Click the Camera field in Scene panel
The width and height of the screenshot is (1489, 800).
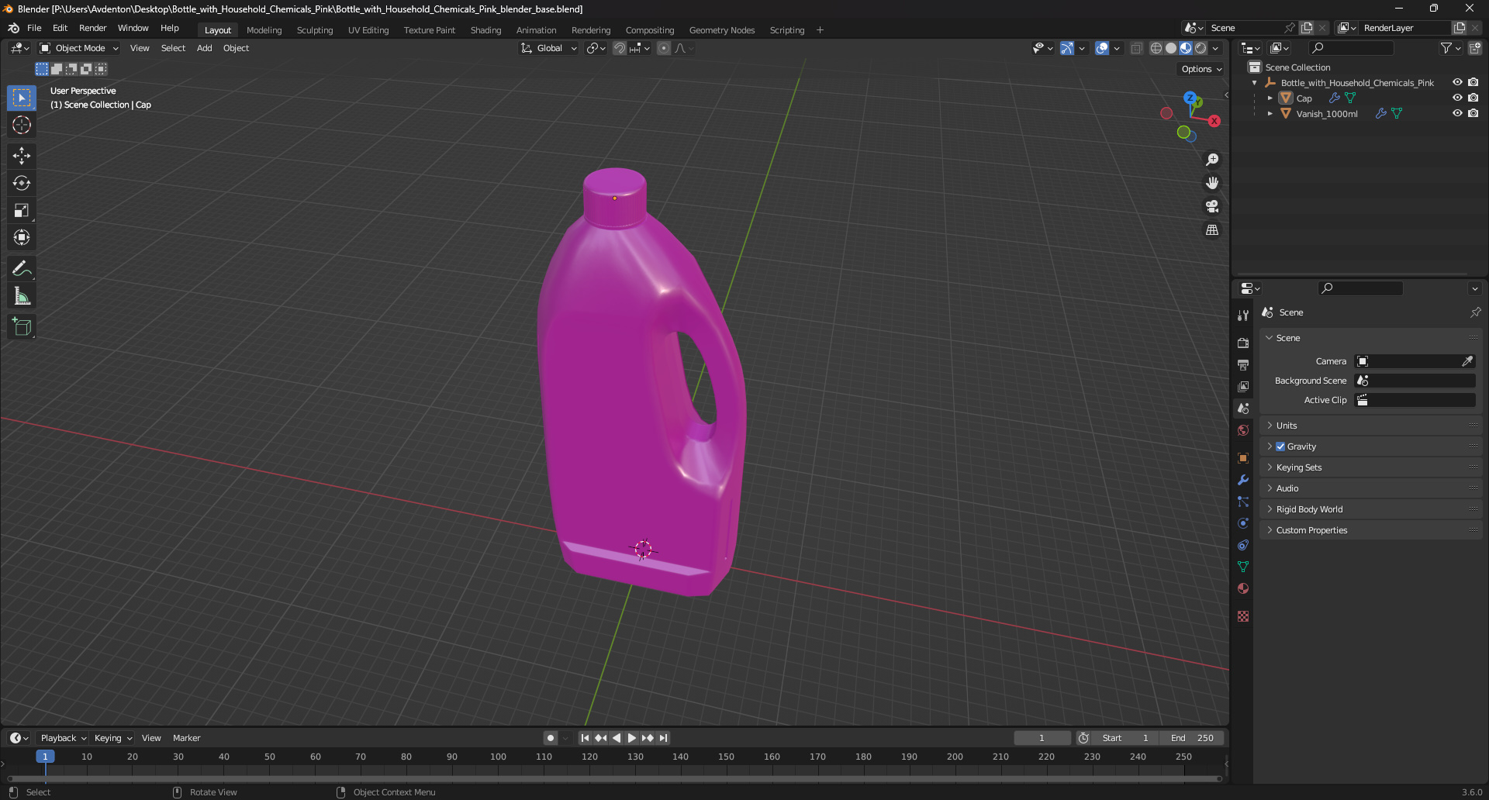(x=1415, y=361)
